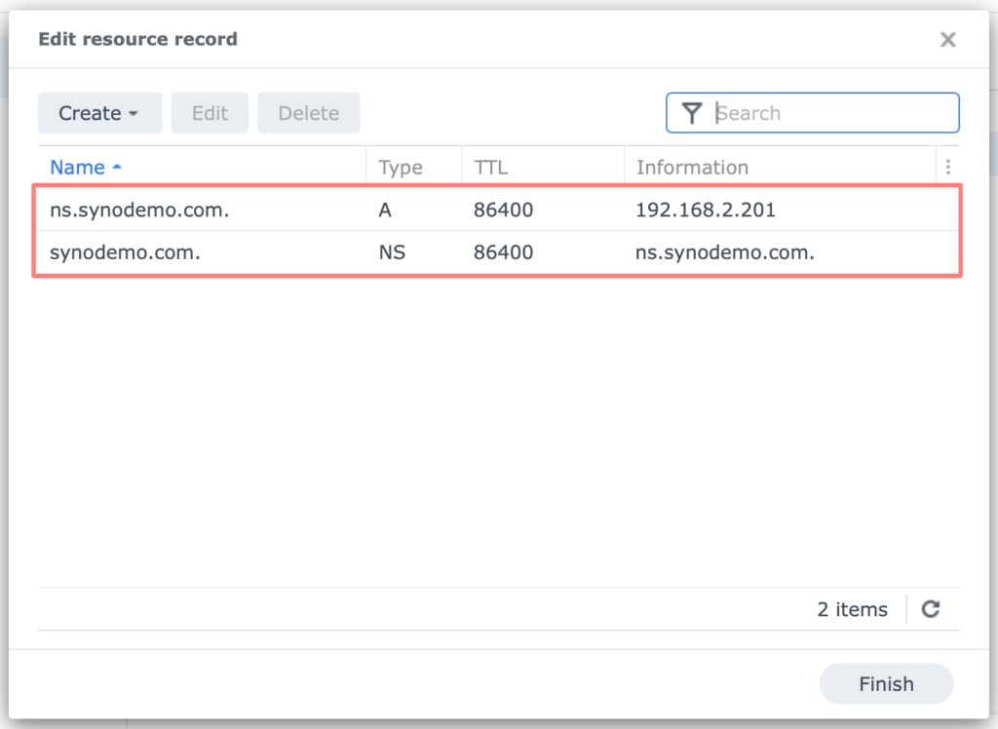Click the A type cell
This screenshot has width=998, height=729.
[384, 211]
